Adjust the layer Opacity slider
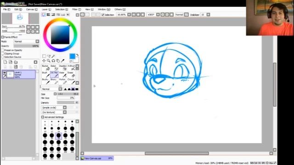The height and width of the screenshot is (165, 294). coord(26,46)
